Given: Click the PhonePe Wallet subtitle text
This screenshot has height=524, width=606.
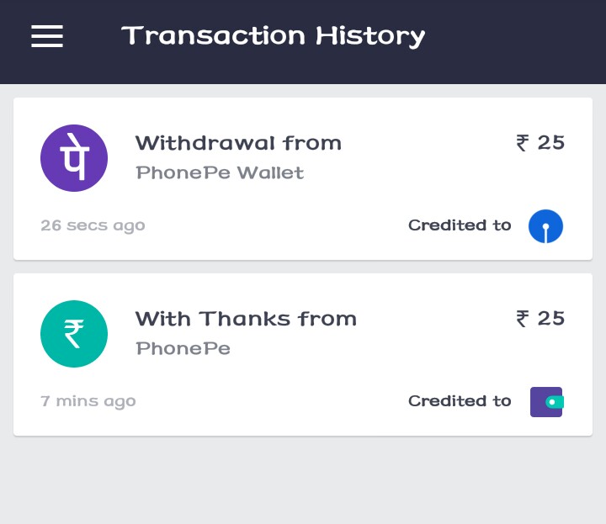Looking at the screenshot, I should coord(220,173).
